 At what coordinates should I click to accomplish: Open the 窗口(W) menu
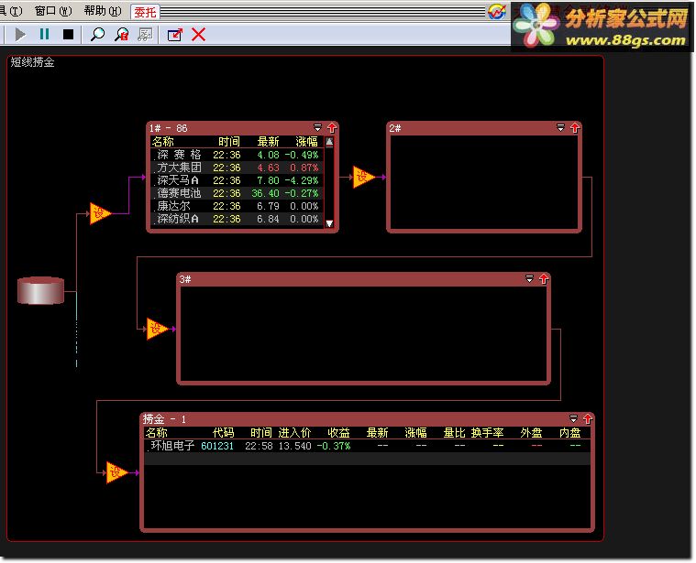coord(53,11)
